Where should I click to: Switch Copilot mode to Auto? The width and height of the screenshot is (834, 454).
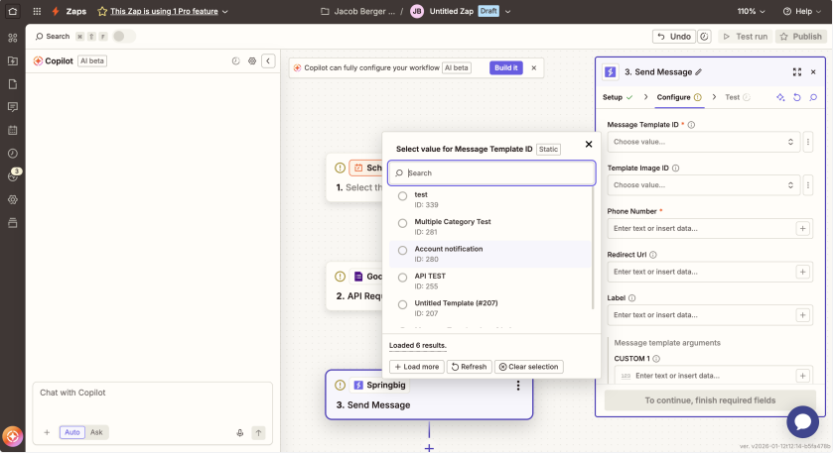coord(72,433)
